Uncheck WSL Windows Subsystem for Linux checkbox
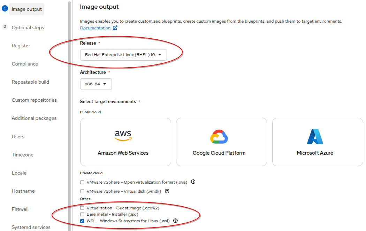The width and height of the screenshot is (366, 231). click(x=82, y=221)
